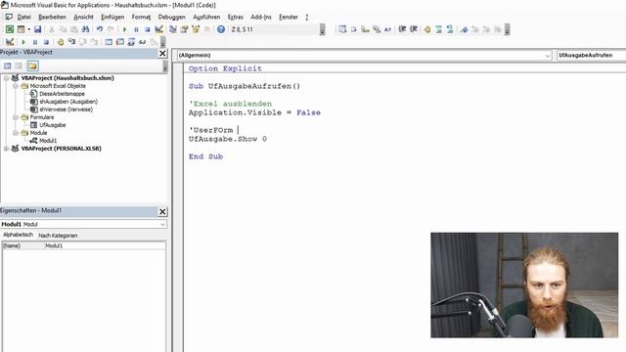Click the Complete Word icon

coord(387,29)
